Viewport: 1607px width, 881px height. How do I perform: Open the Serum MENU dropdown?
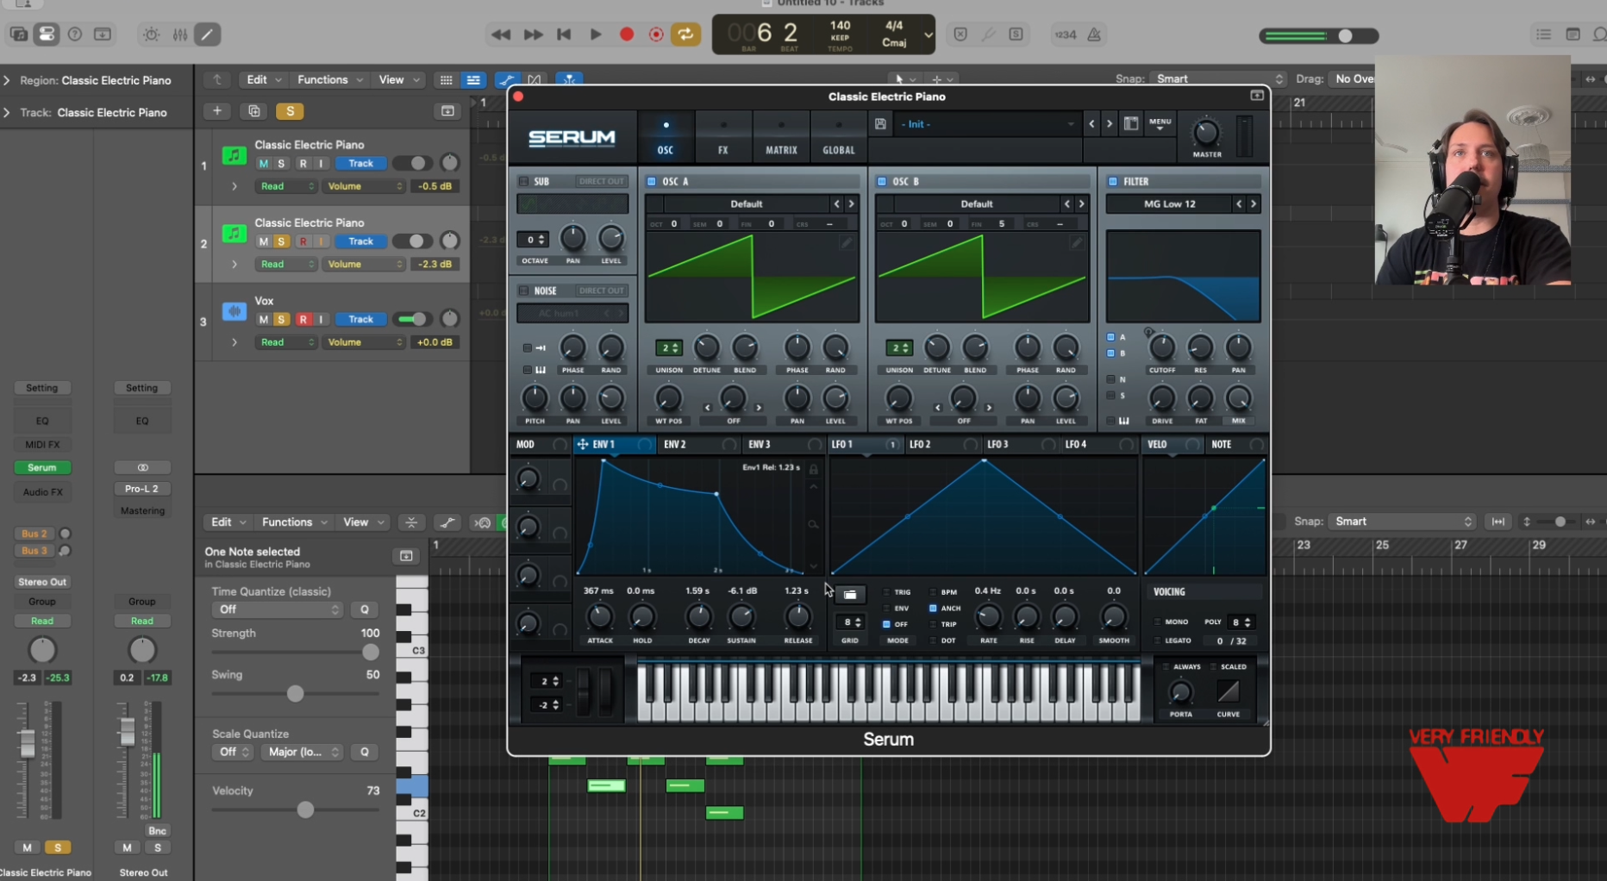(x=1160, y=124)
